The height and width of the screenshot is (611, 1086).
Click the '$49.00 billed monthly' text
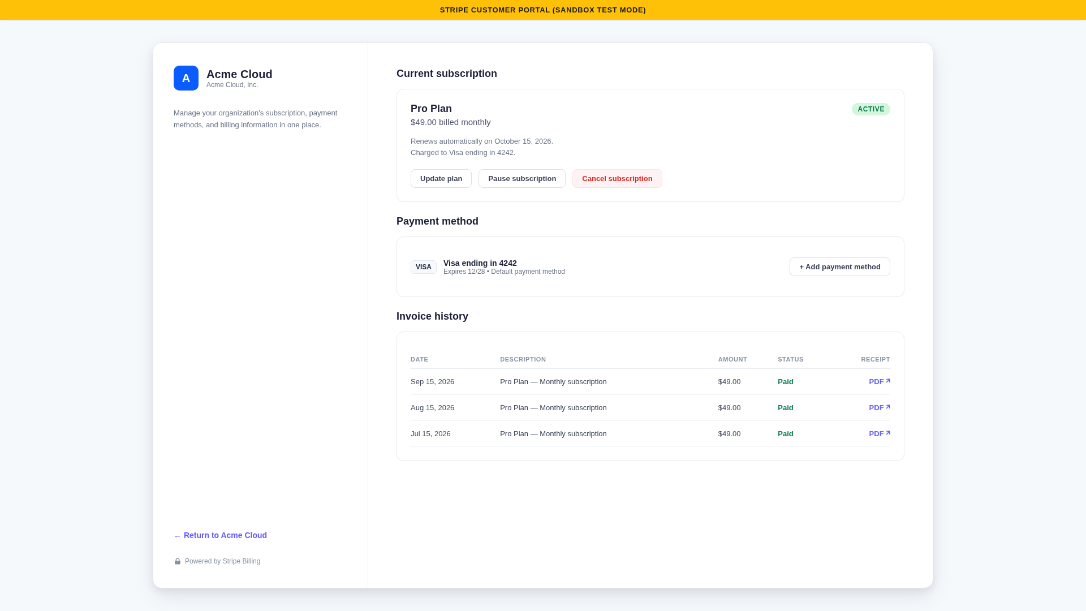451,122
